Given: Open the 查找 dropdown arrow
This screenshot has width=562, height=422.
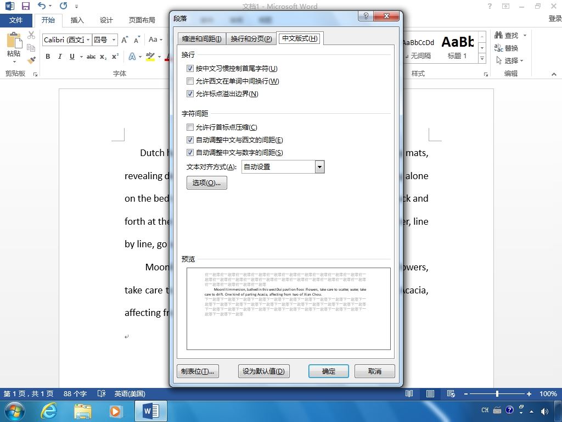Looking at the screenshot, I should point(525,35).
